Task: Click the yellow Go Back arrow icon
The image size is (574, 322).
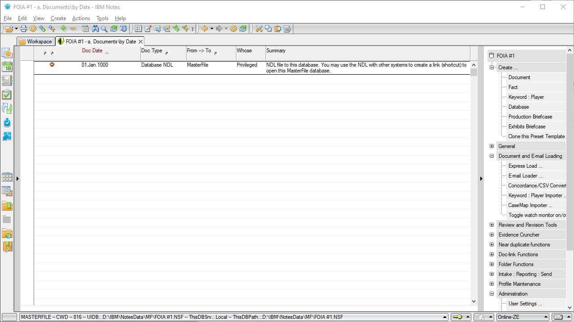Action: pos(204,29)
